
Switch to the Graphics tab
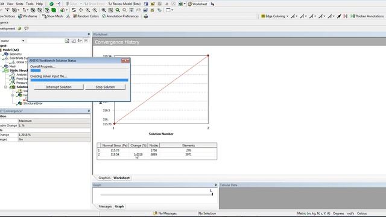pos(104,178)
